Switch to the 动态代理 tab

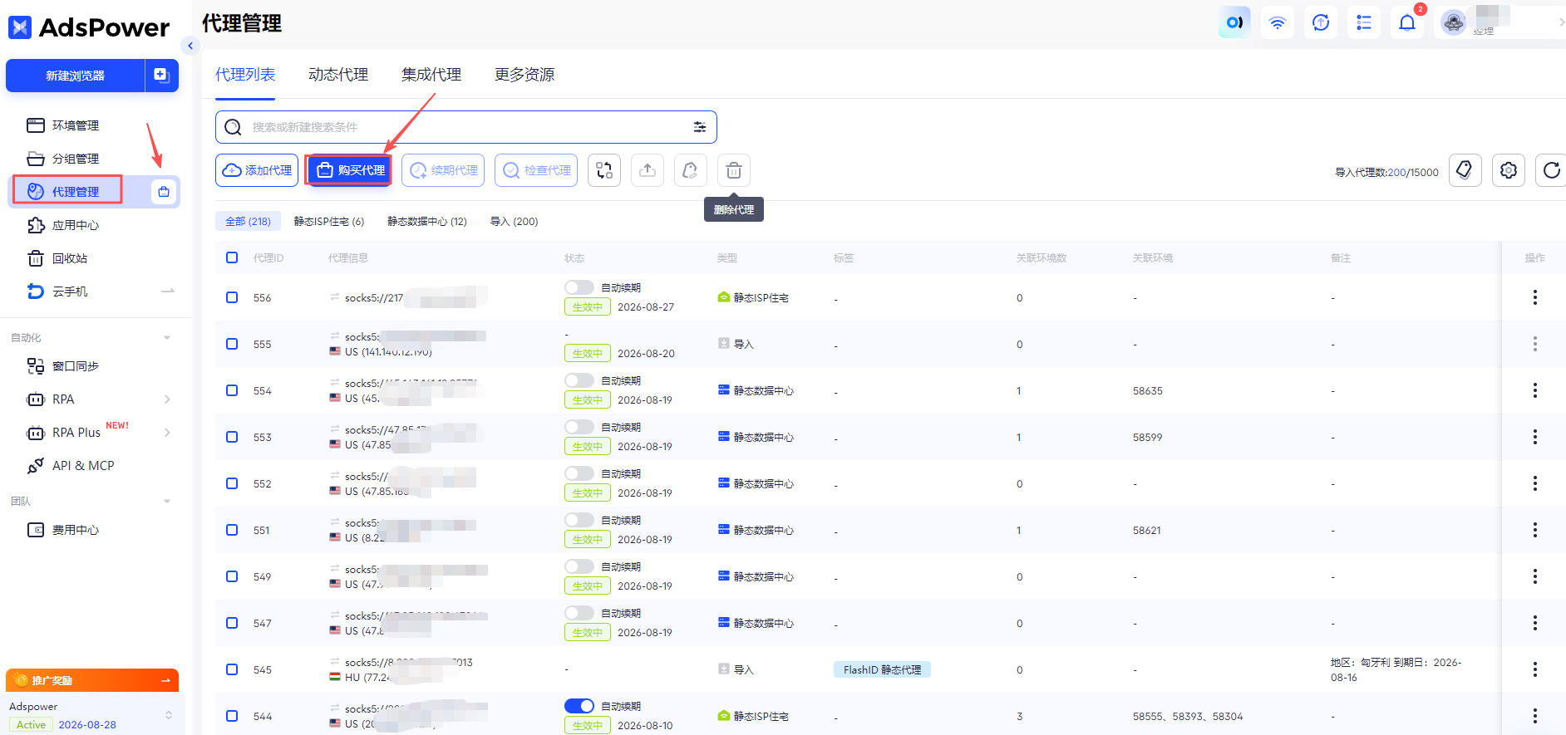(338, 75)
